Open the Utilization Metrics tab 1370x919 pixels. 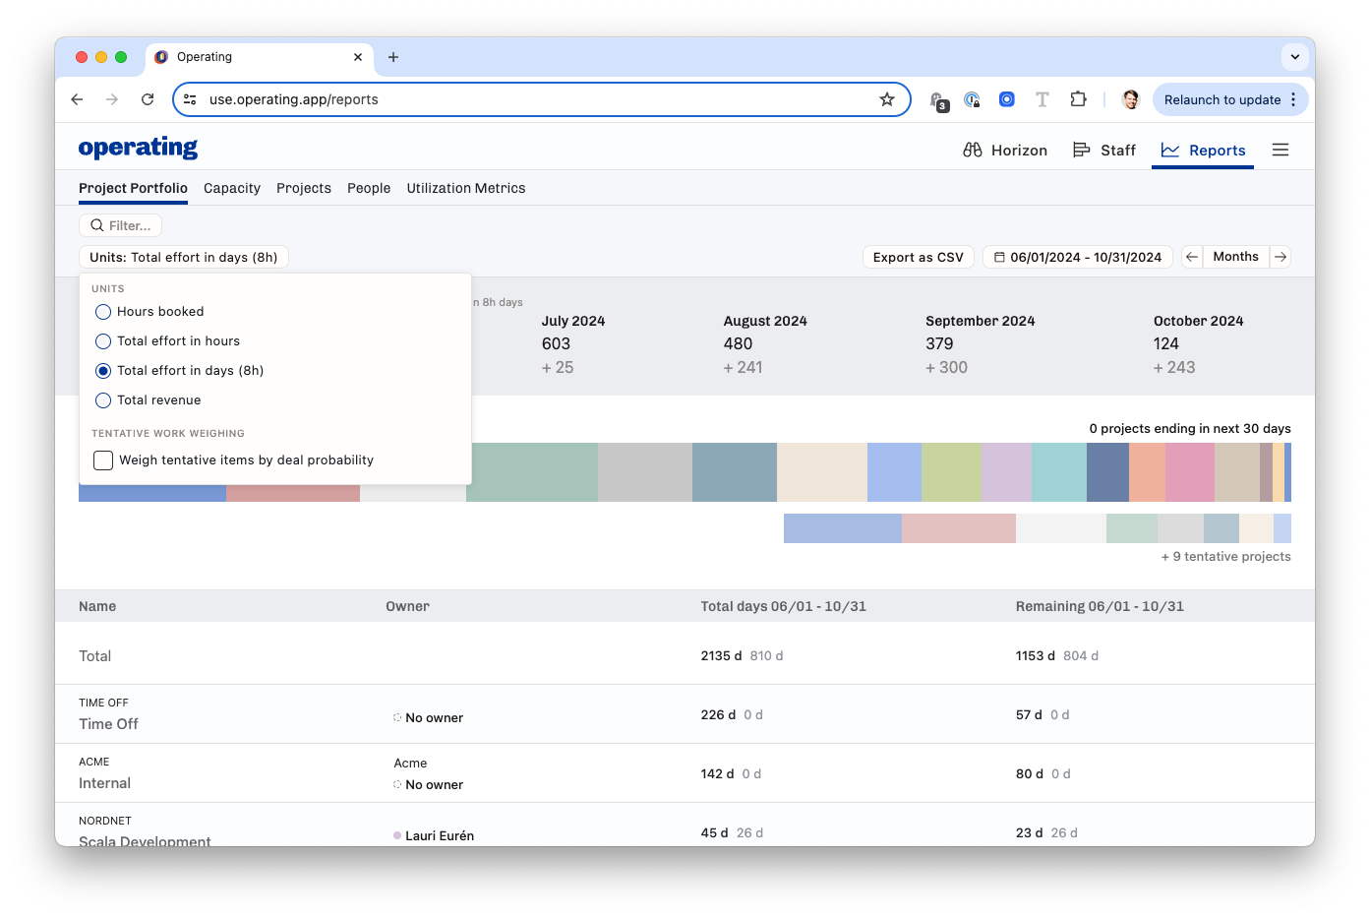(x=465, y=188)
